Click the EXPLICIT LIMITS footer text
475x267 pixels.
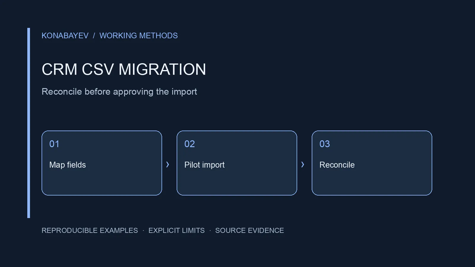(176, 231)
